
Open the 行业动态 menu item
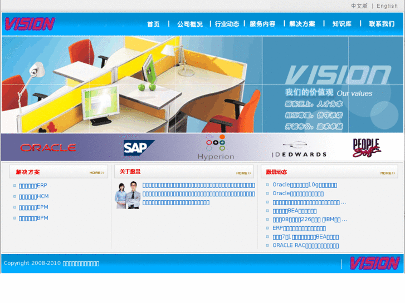tap(227, 24)
